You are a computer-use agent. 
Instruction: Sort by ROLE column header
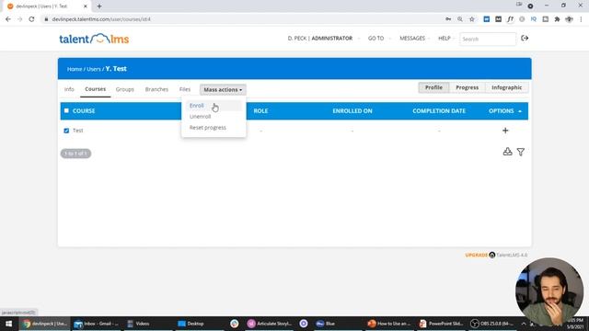pyautogui.click(x=260, y=111)
